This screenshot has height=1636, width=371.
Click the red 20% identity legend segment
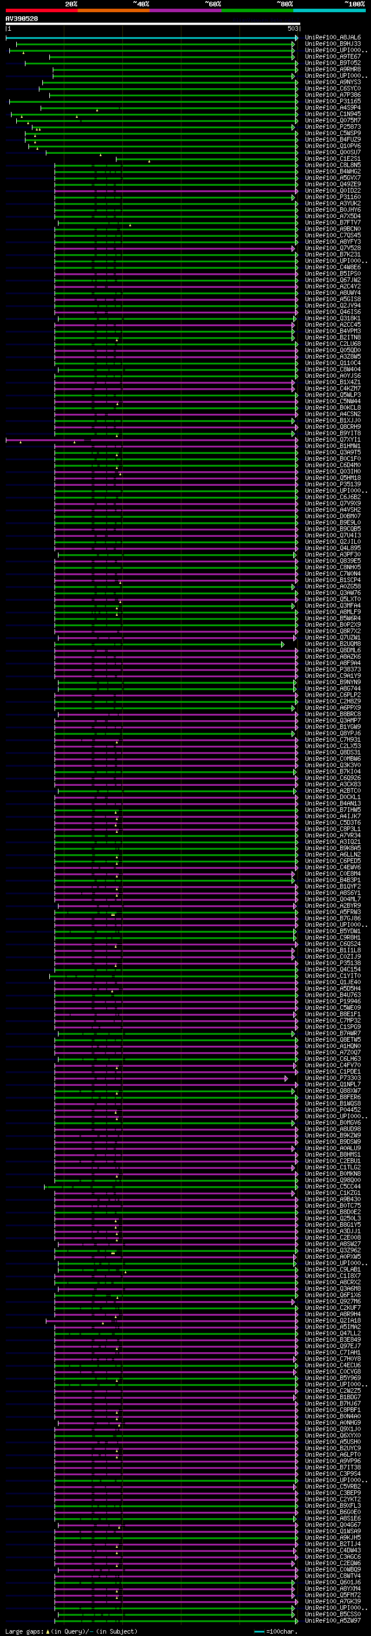(x=41, y=10)
